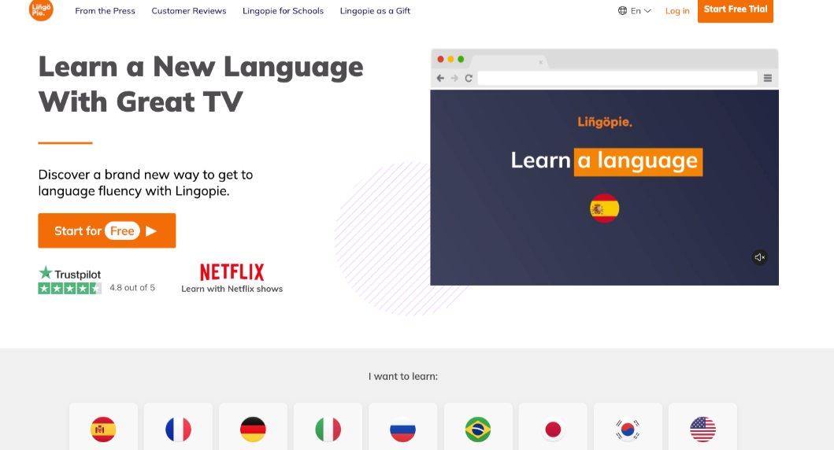Select the French flag language card
Image resolution: width=834 pixels, height=450 pixels.
[178, 429]
